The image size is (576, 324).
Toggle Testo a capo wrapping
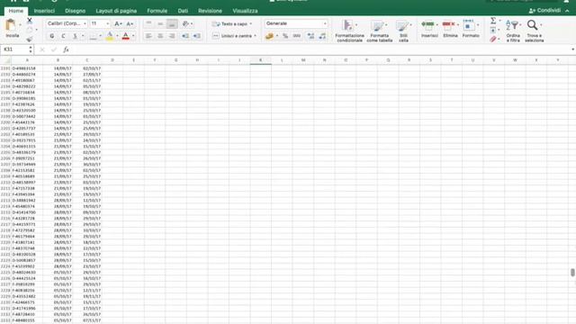[232, 24]
